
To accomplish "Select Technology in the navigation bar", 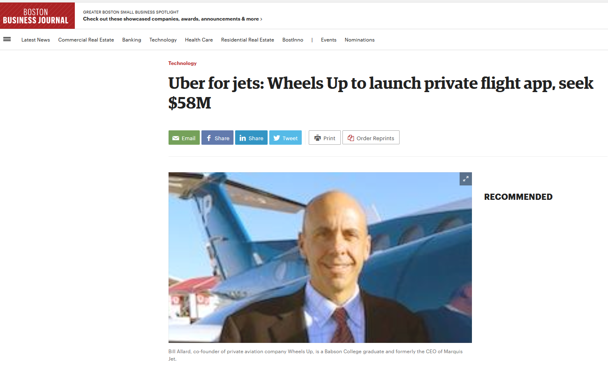I will (x=163, y=40).
